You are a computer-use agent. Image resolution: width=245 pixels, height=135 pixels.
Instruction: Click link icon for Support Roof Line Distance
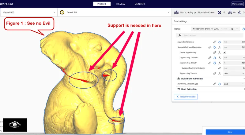(x=220, y=68)
